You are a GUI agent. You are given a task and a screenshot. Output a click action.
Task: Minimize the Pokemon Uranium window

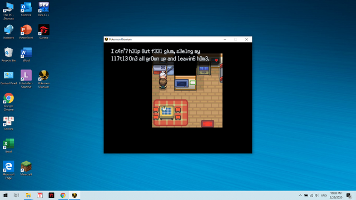point(225,39)
